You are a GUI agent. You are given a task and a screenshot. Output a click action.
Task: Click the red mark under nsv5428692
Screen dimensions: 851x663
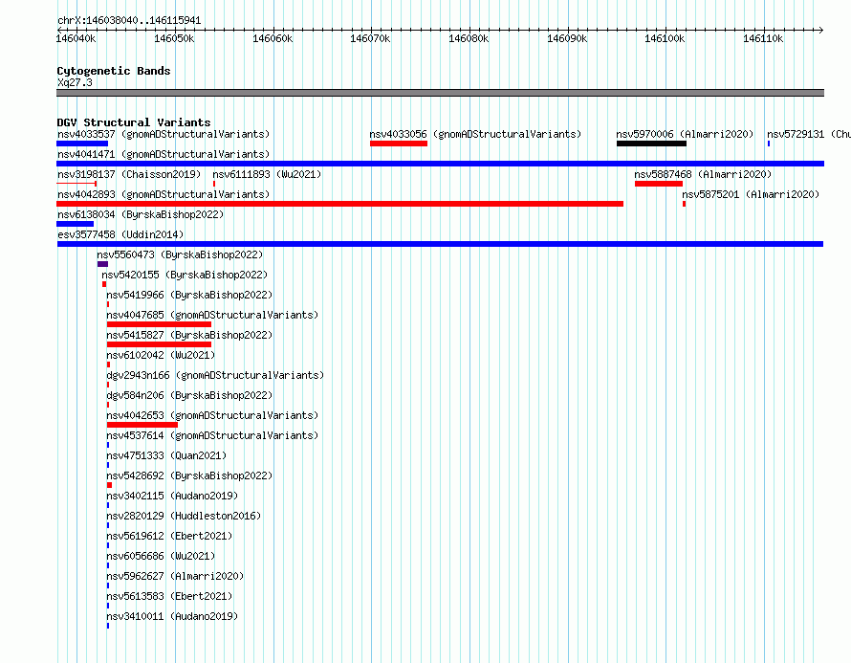(109, 485)
